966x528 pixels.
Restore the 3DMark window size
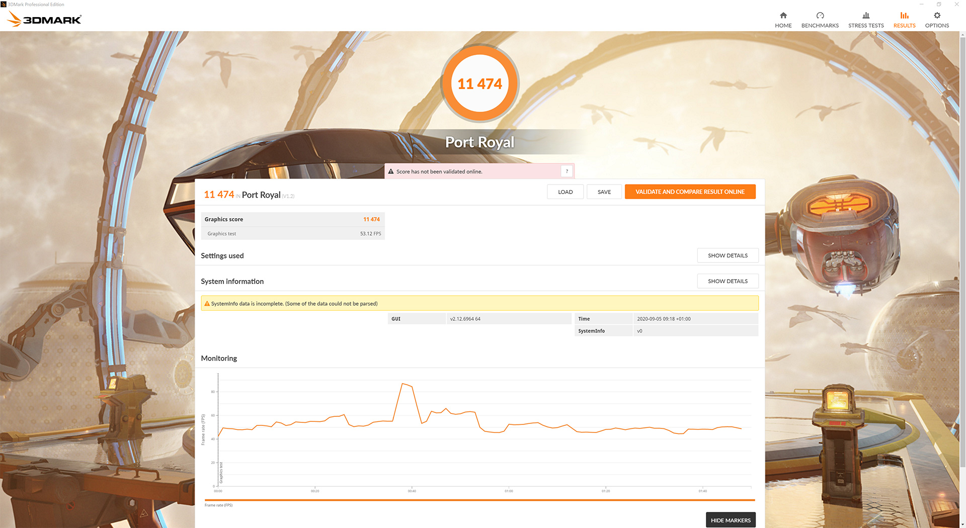[x=939, y=5]
